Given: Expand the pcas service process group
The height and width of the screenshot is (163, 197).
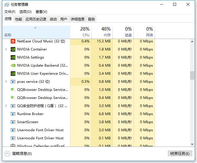Looking at the screenshot, I should pyautogui.click(x=6, y=82).
